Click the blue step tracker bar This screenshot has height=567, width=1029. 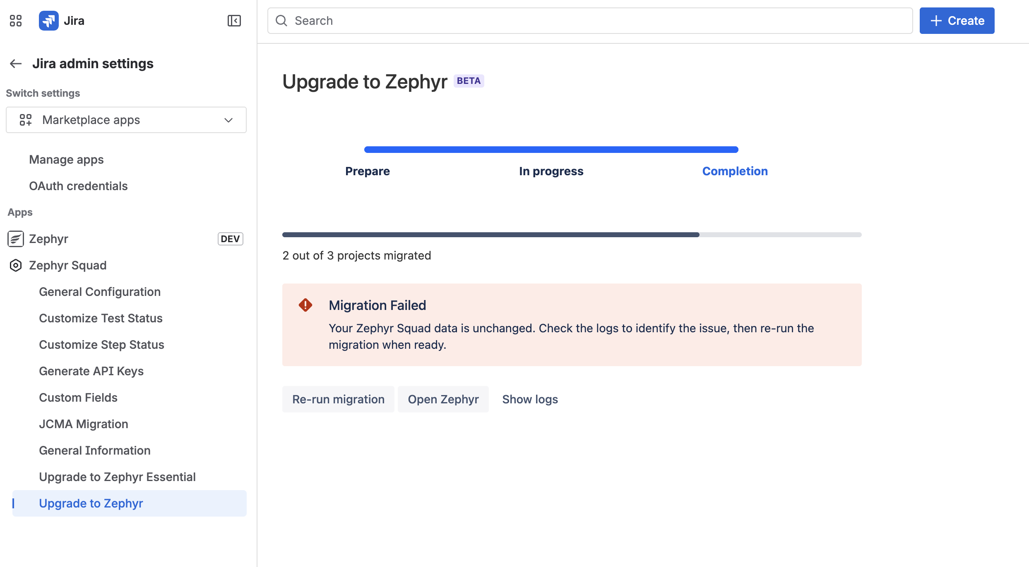(551, 150)
